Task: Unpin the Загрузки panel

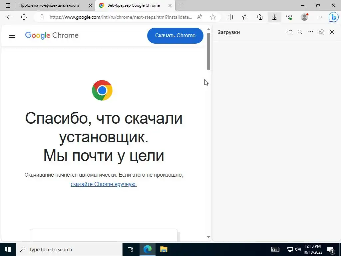Action: point(321,32)
